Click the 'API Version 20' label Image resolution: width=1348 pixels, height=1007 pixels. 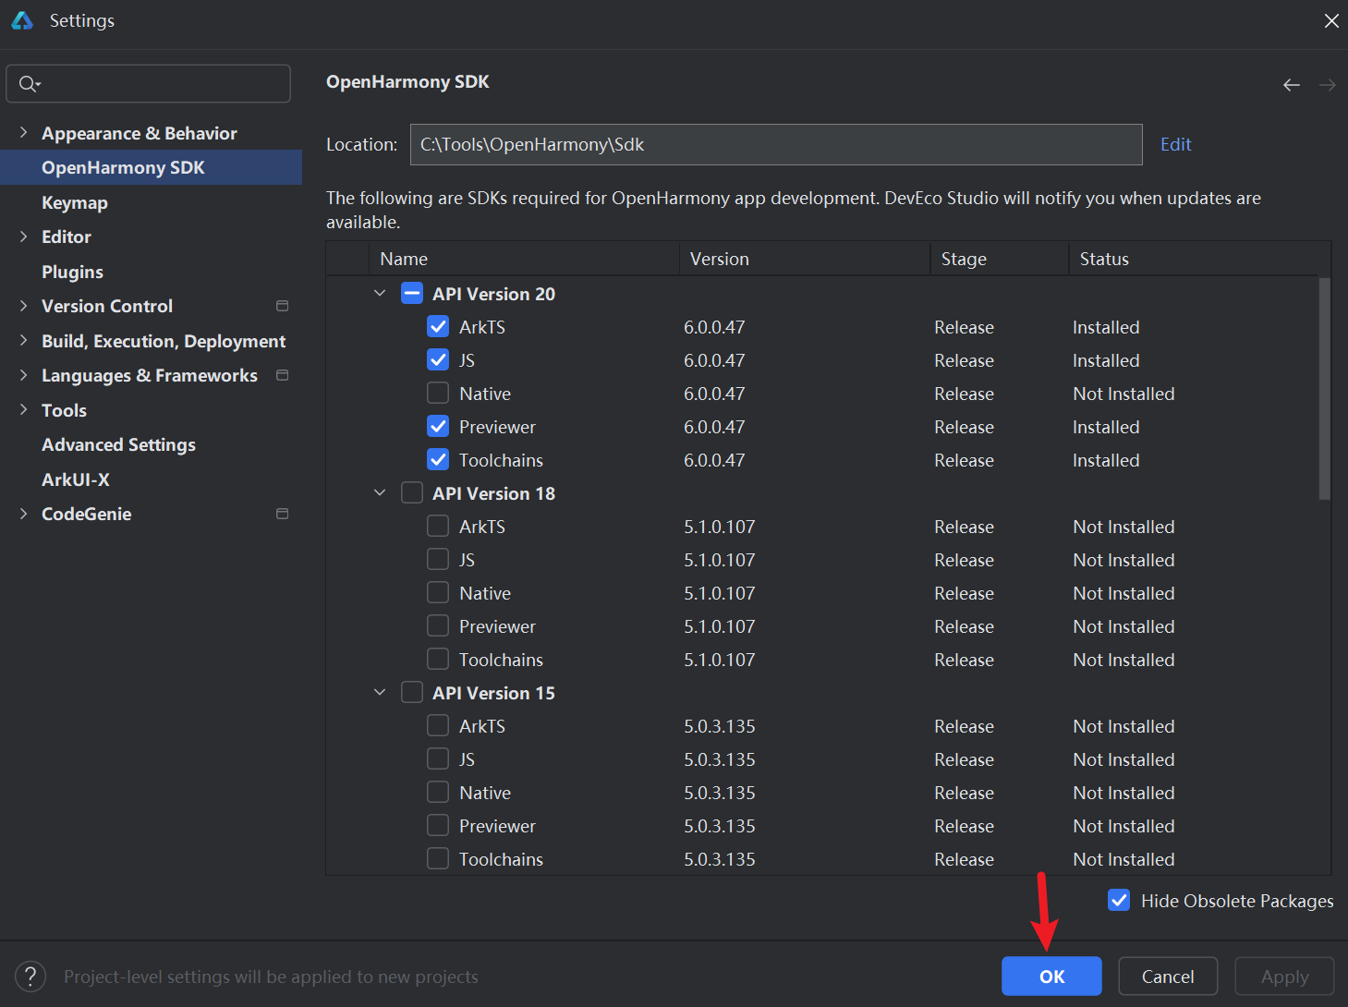pos(493,294)
